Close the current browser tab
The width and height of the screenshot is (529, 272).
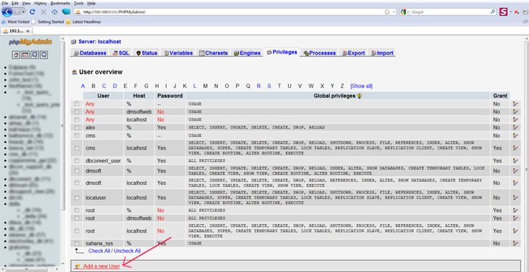[x=28, y=31]
